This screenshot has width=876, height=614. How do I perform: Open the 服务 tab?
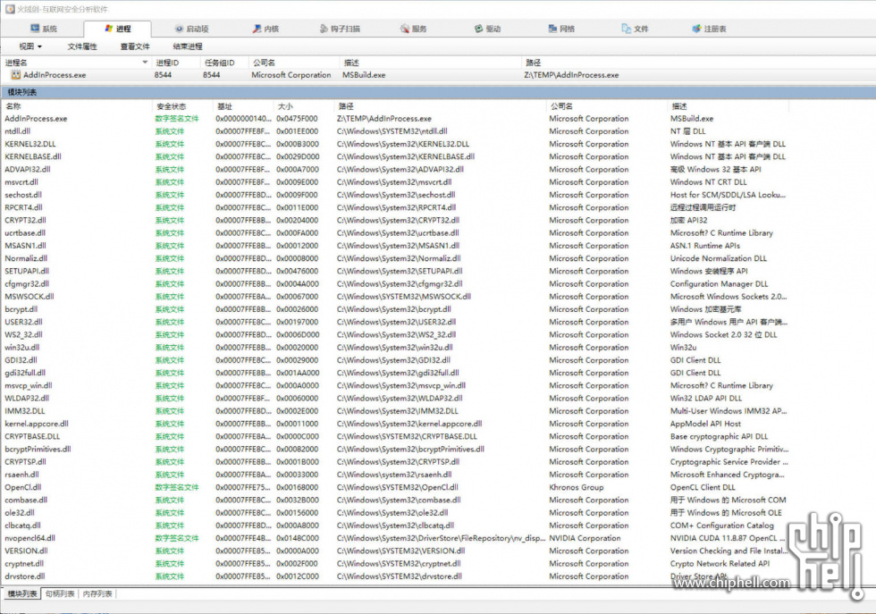coord(413,29)
